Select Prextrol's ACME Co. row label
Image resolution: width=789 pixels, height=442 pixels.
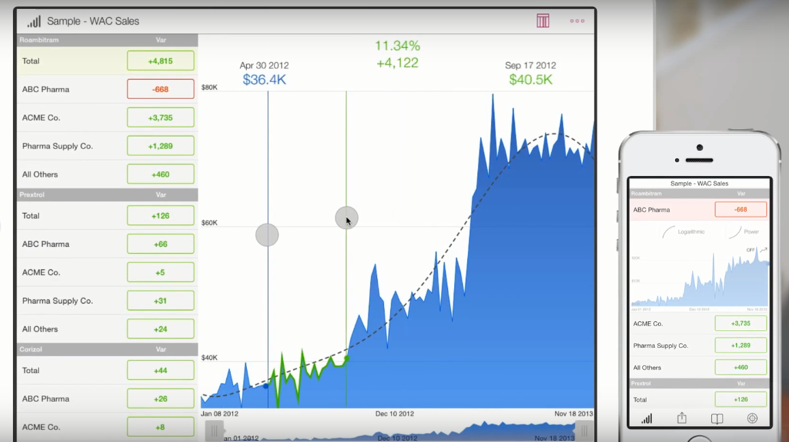coord(42,272)
